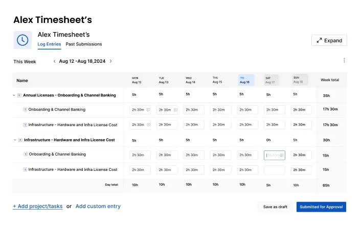Open comment icon in Tuesday Onboarding cell
This screenshot has height=227, width=363.
[x=175, y=110]
